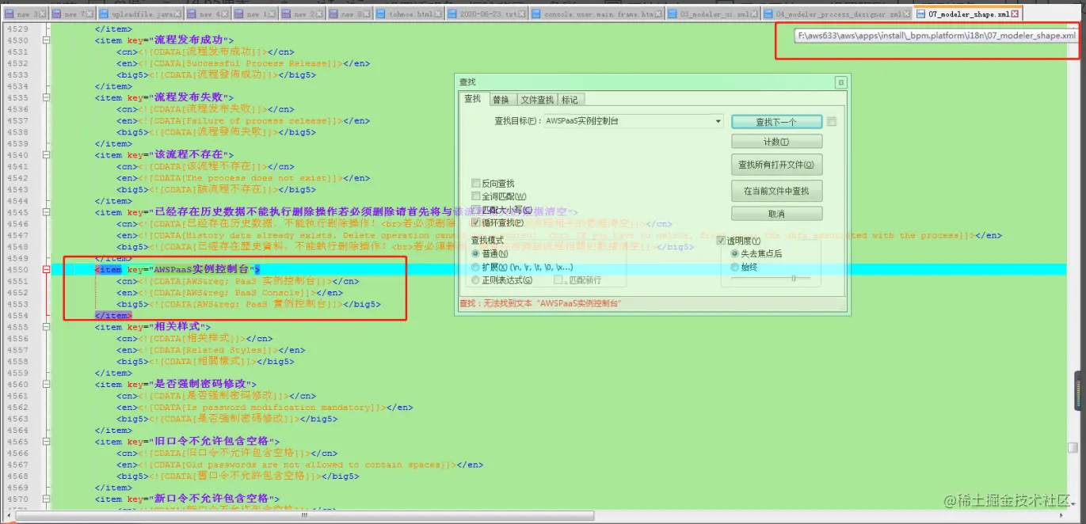The height and width of the screenshot is (524, 1086).
Task: Click line number 4550 in the margin
Action: click(x=16, y=270)
